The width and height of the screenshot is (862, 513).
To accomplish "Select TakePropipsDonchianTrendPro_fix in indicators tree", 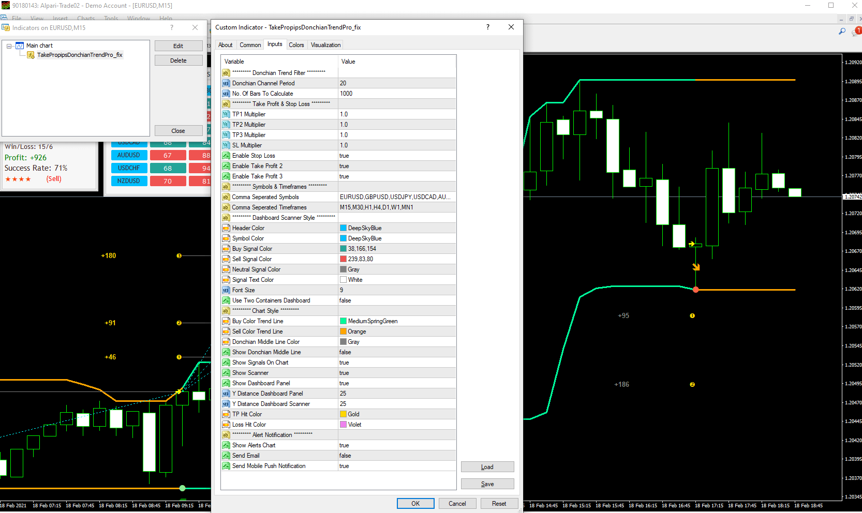I will tap(80, 55).
